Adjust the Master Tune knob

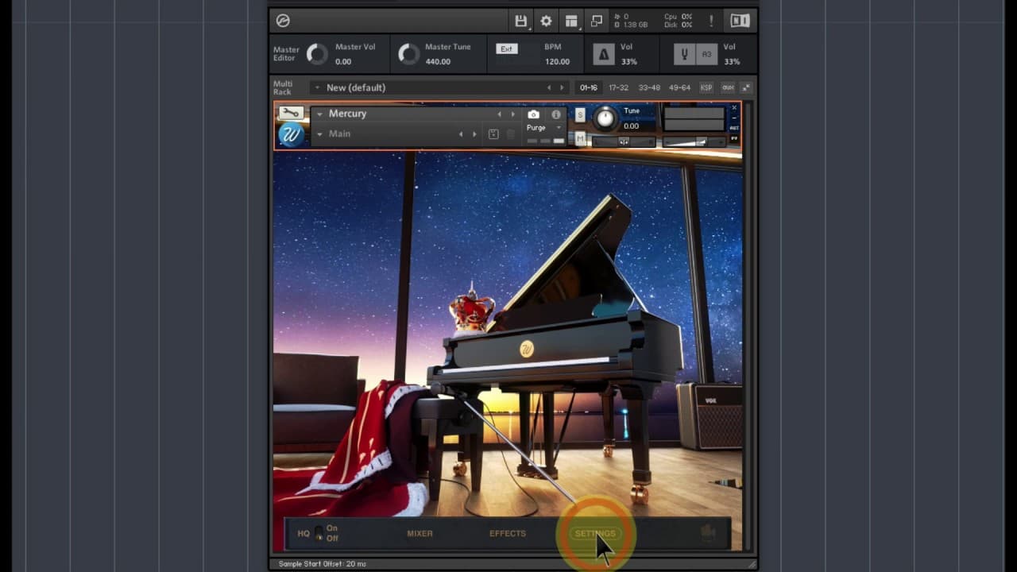[x=408, y=54]
